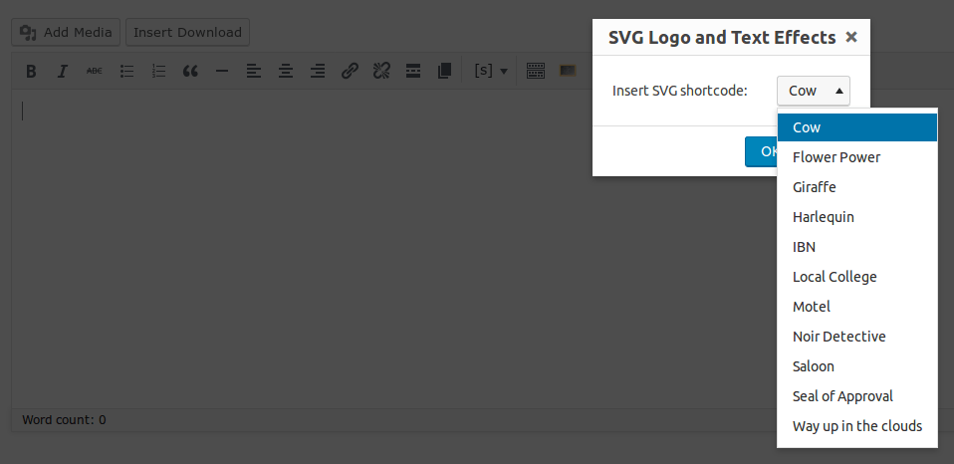Select Way up in the clouds
Viewport: 954px width, 464px height.
(857, 426)
